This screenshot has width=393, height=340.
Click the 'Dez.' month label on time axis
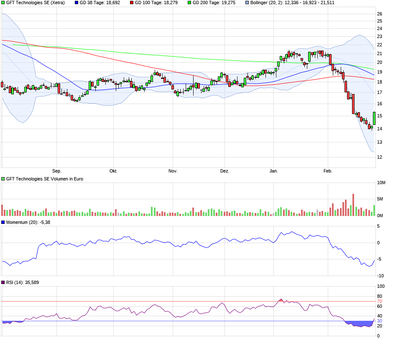pos(225,171)
